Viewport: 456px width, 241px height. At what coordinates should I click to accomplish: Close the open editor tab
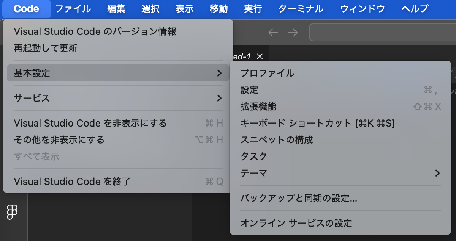(260, 56)
